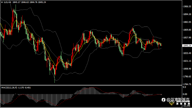Click the 1882.05 price axis label

(x=187, y=22)
